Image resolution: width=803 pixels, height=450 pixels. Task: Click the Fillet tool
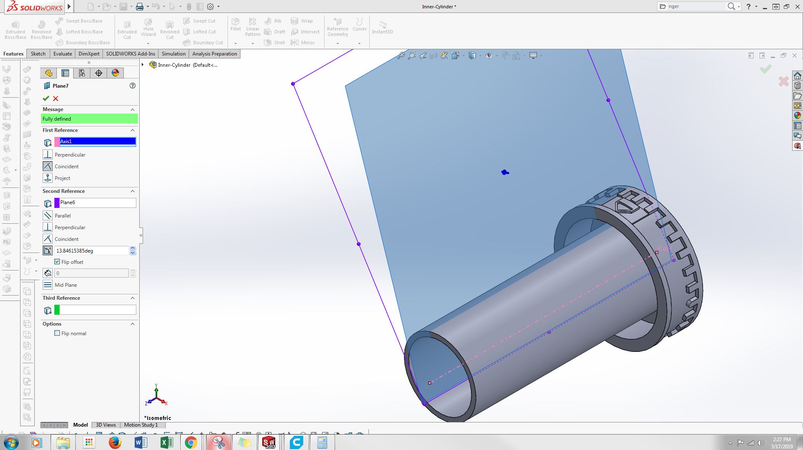(235, 25)
